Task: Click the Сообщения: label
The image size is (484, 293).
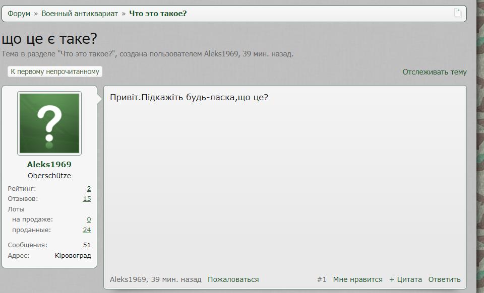Action: [x=27, y=245]
